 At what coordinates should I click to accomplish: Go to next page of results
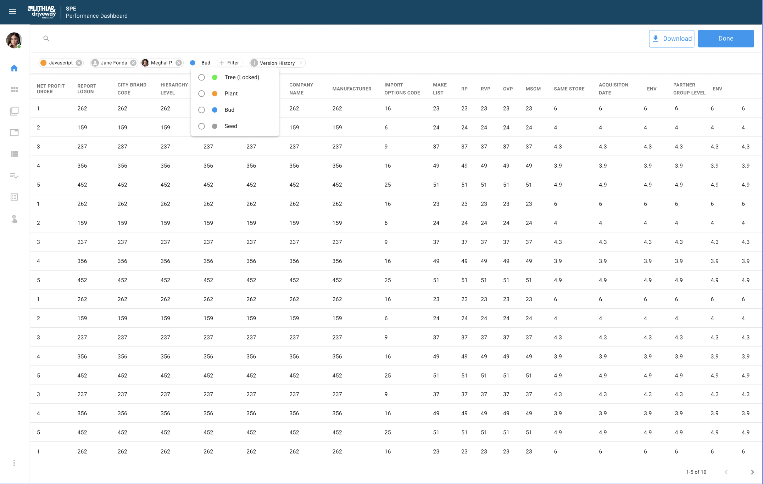[752, 472]
